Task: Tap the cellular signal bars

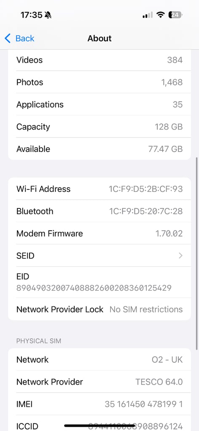Action: click(x=147, y=15)
